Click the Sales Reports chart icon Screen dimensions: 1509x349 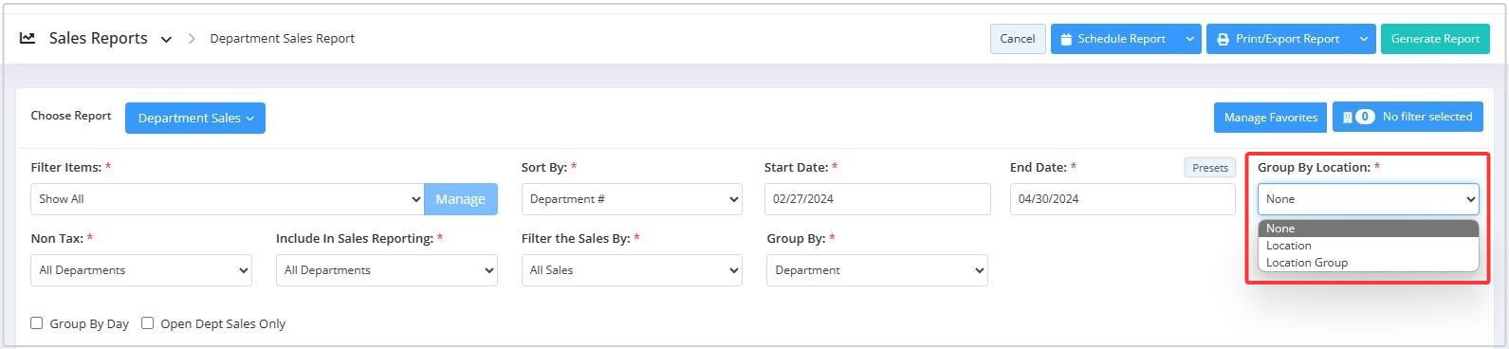28,38
